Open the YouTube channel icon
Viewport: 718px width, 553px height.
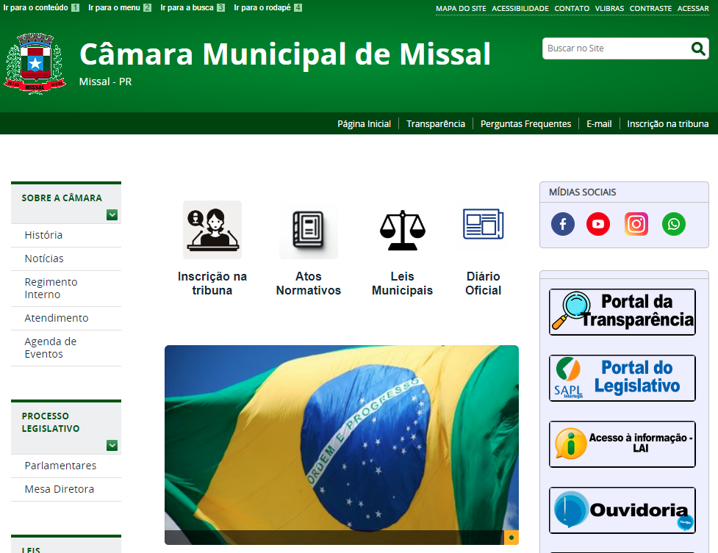tap(598, 224)
